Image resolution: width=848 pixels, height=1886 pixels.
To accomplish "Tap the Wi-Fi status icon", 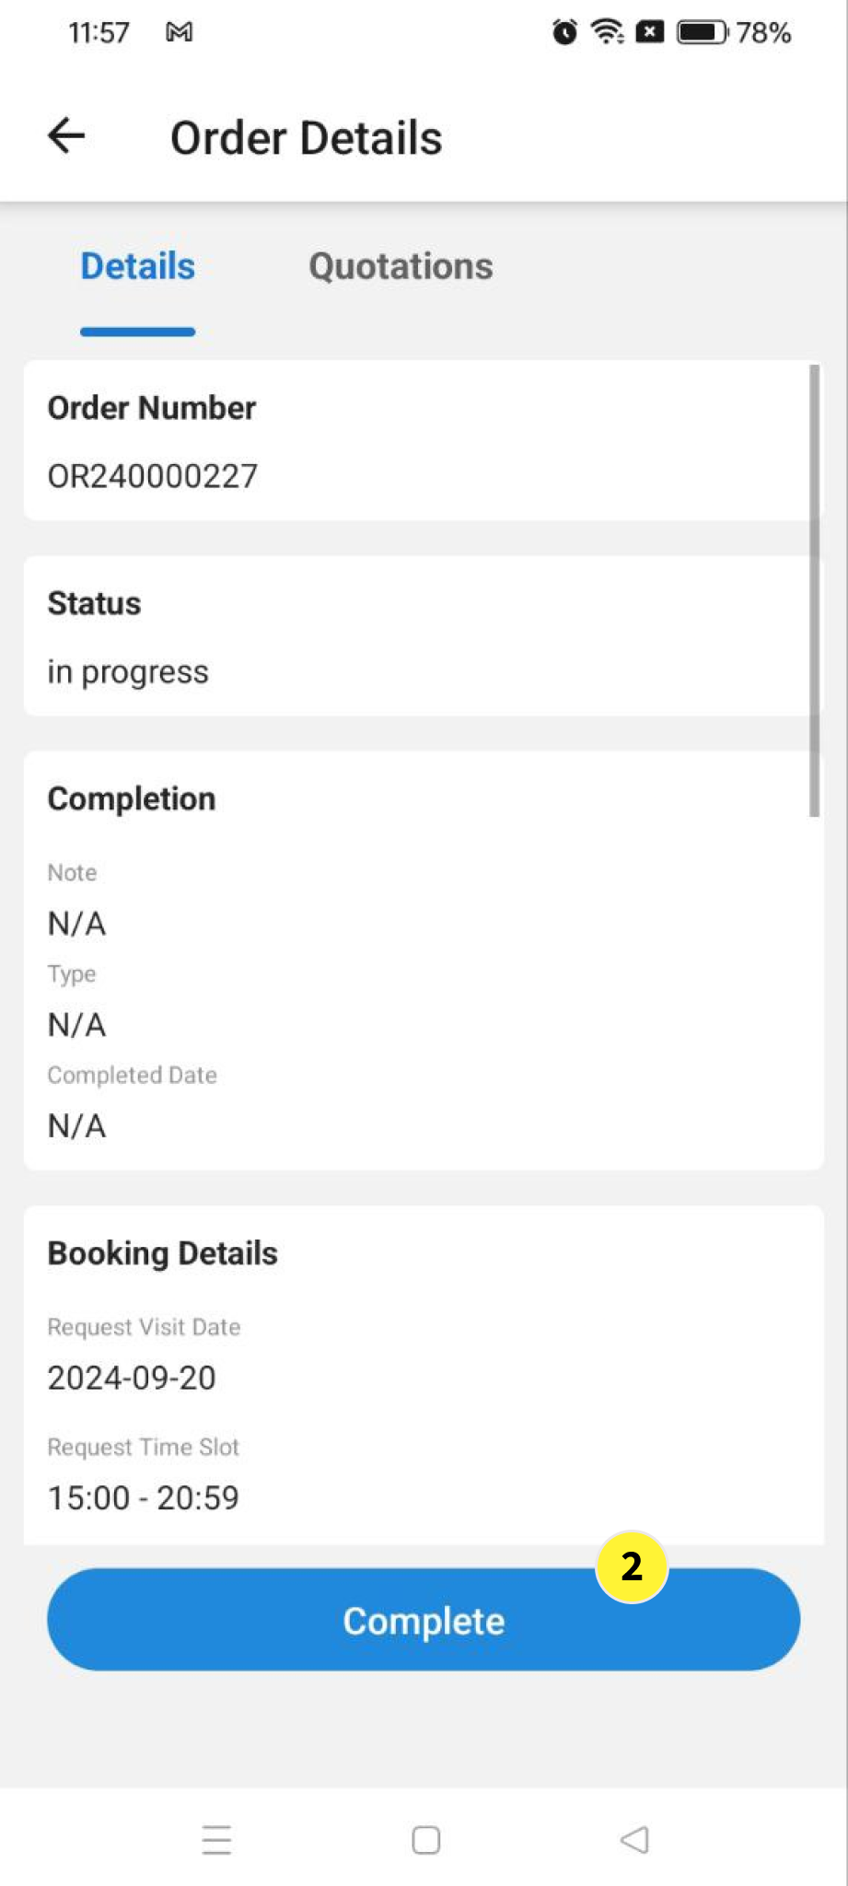I will coord(608,32).
